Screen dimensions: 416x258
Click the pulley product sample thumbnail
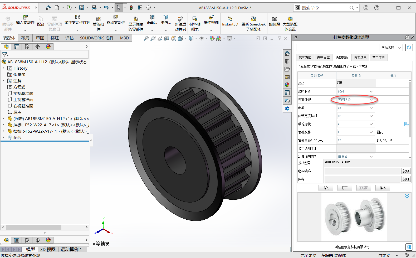354,217
